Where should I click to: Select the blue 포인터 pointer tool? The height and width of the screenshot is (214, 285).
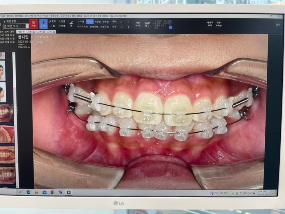[x=43, y=24]
